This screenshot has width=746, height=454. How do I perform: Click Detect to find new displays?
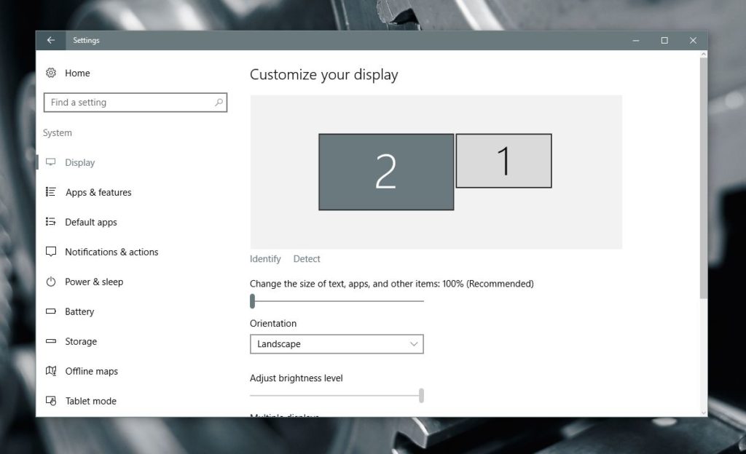coord(306,258)
